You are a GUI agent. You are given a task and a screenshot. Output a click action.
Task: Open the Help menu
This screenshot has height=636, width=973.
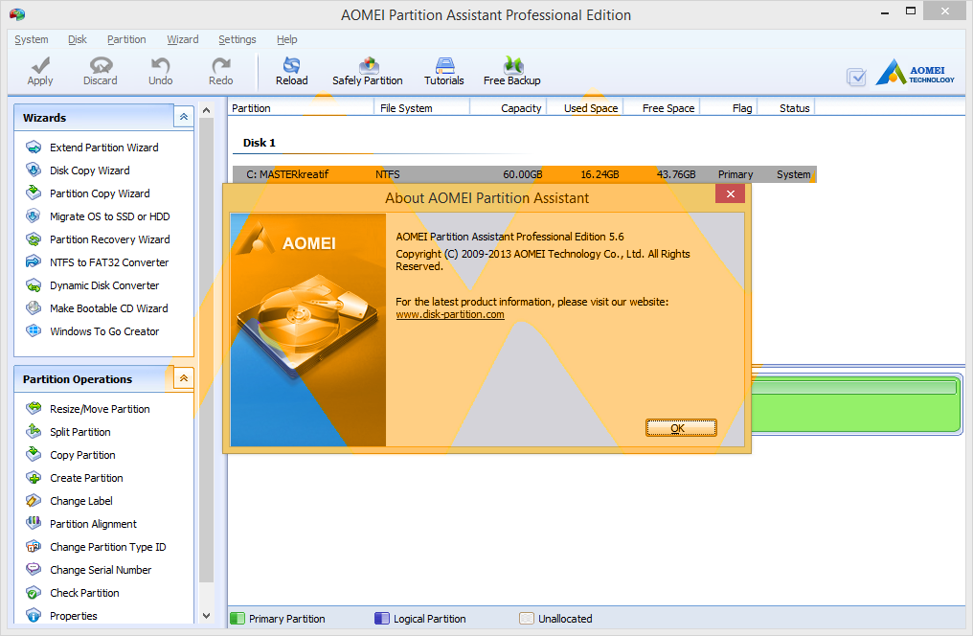286,39
